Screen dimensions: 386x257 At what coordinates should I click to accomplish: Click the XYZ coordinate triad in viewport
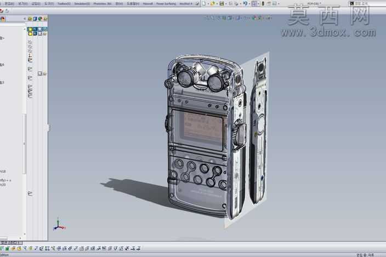(x=59, y=224)
